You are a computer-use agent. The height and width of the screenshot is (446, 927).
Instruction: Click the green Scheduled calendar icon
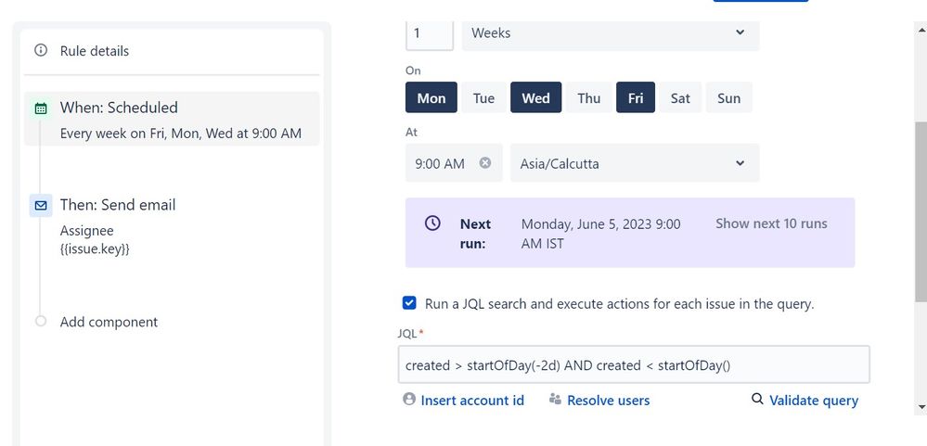coord(41,108)
